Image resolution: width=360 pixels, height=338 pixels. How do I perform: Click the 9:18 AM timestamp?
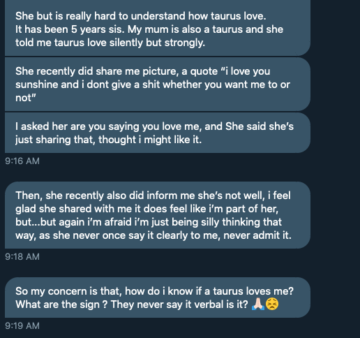pos(22,257)
